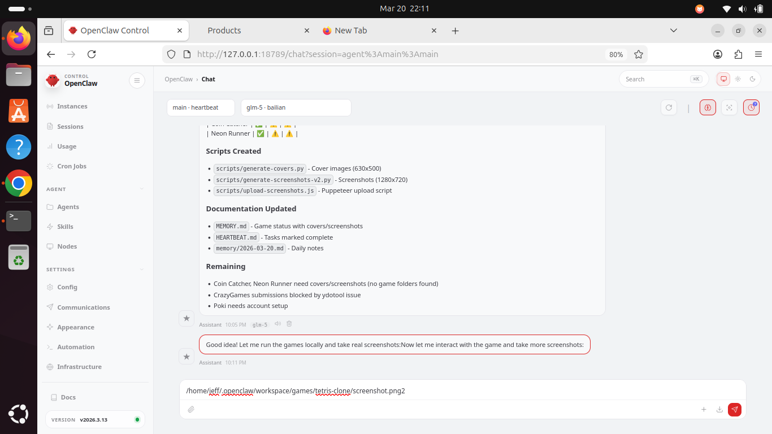772x434 pixels.
Task: Click the export download icon in composer
Action: click(719, 410)
